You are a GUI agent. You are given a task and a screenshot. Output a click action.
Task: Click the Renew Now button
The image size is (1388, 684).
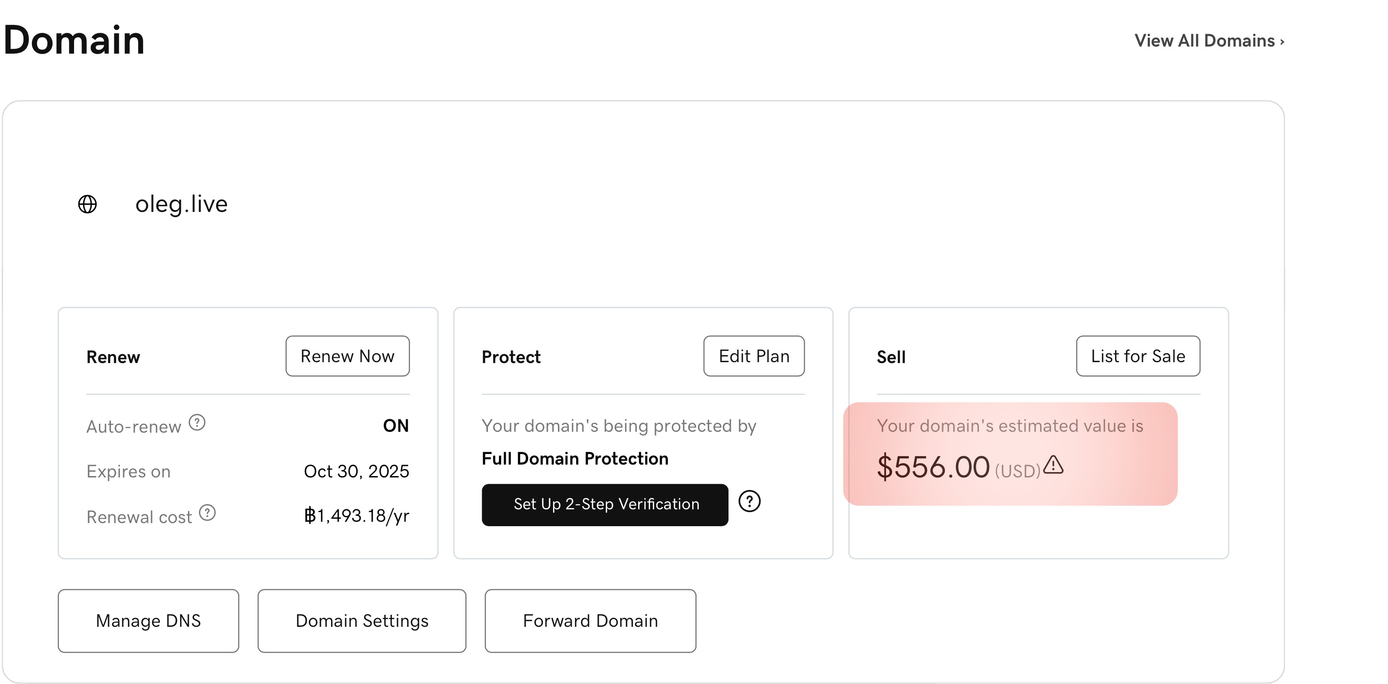(347, 356)
